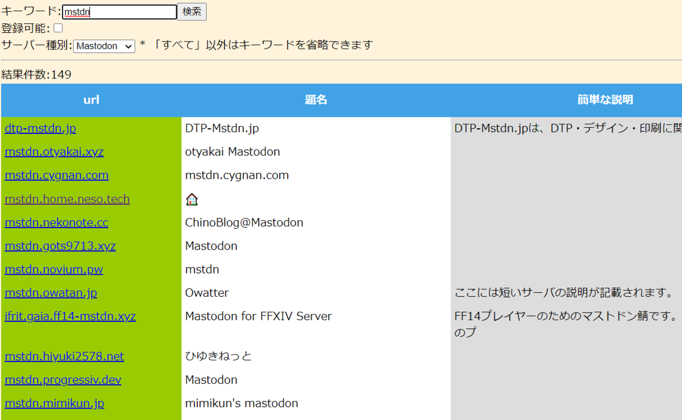Click the keyword input field containing mstdn
This screenshot has width=682, height=420.
tap(119, 12)
